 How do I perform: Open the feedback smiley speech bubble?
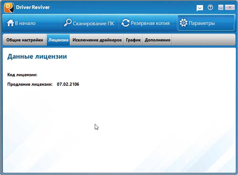(x=200, y=8)
